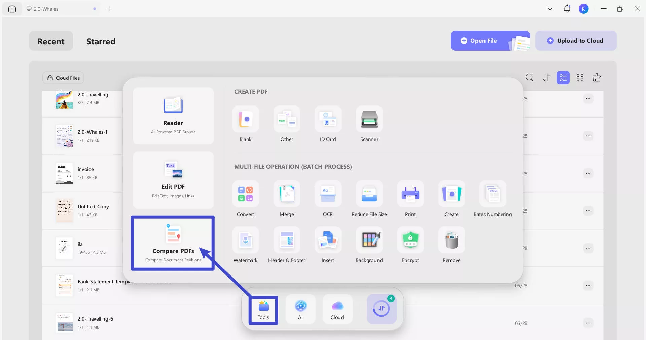Launch the Watermark tool

pos(245,240)
